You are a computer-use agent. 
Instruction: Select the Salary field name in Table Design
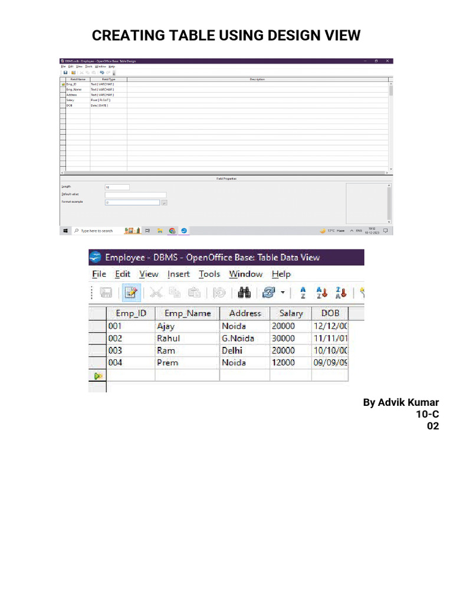[78, 100]
